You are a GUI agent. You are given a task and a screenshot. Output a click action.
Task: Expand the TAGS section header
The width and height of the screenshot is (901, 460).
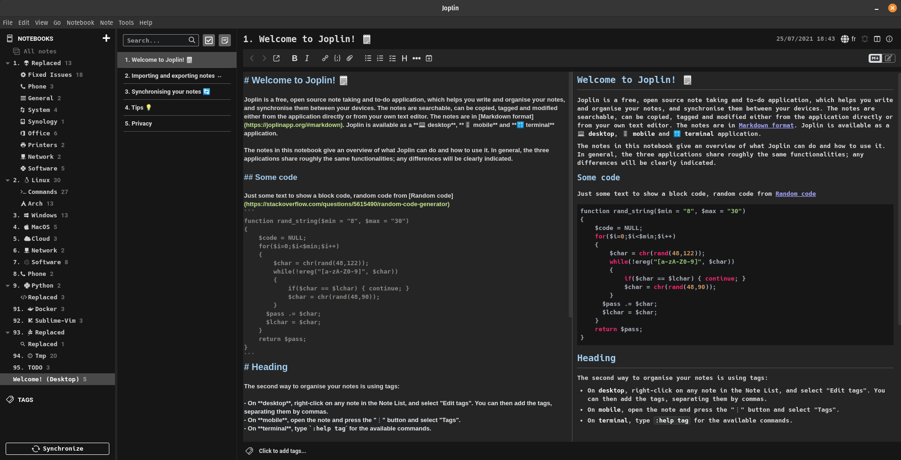click(25, 400)
